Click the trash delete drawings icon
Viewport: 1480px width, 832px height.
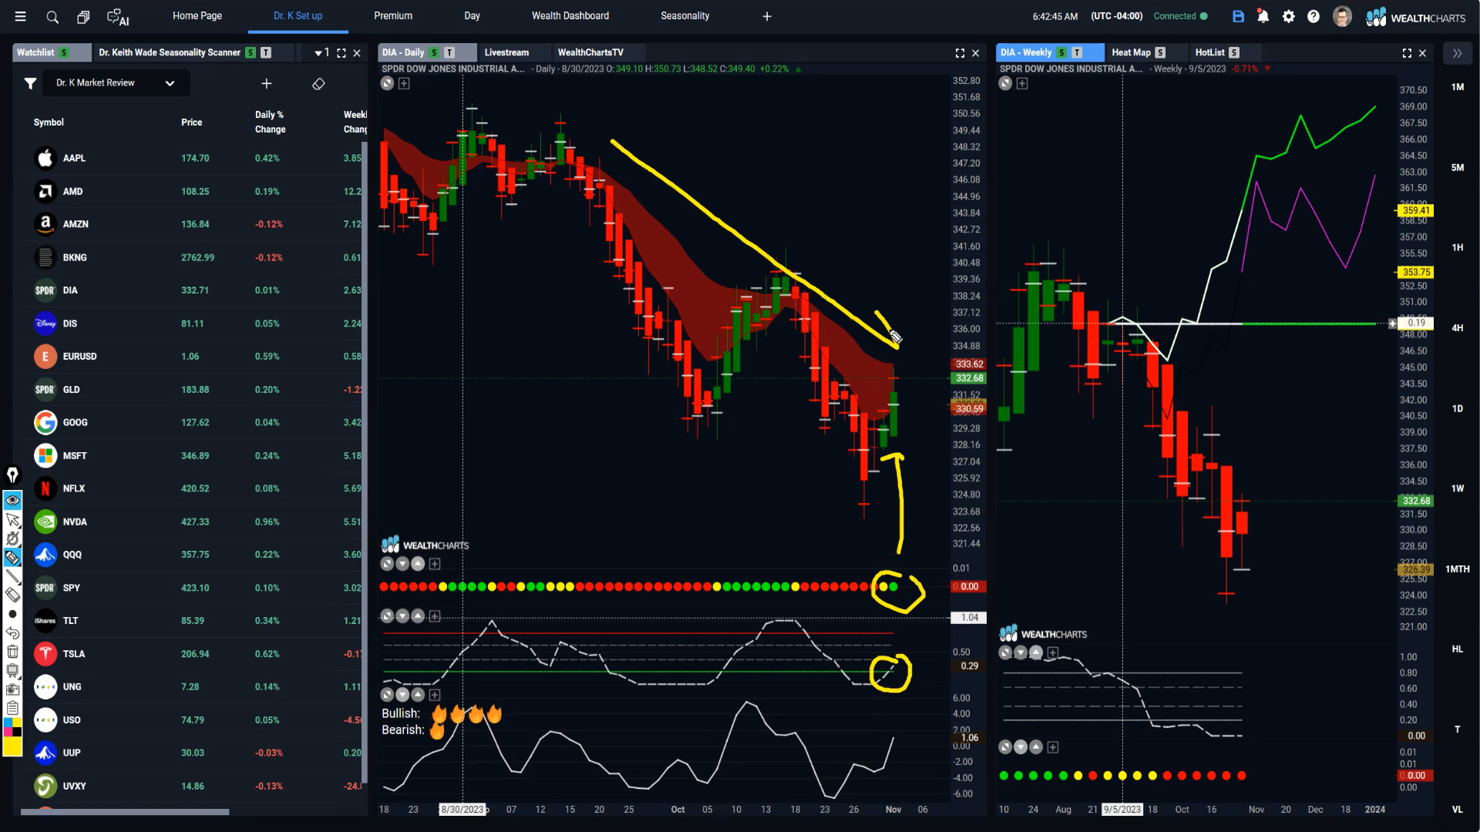[x=12, y=652]
